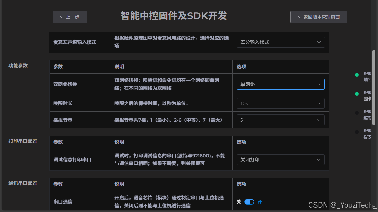This screenshot has width=378, height=212.
Task: Open the 播报音量 dropdown showing 5
Action: point(281,120)
